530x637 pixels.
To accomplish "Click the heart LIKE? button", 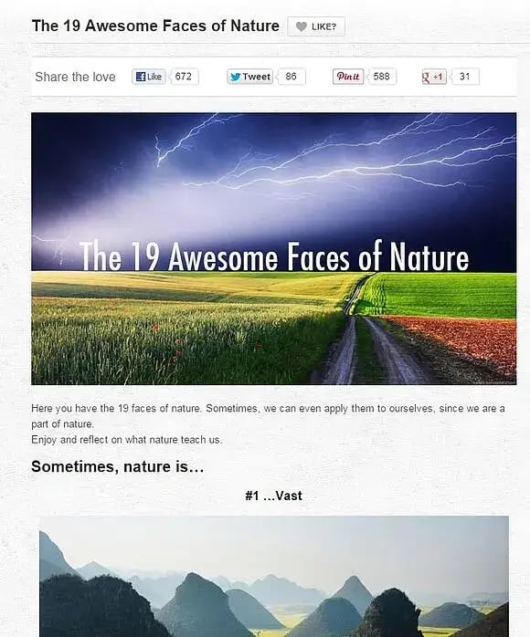I will click(316, 26).
